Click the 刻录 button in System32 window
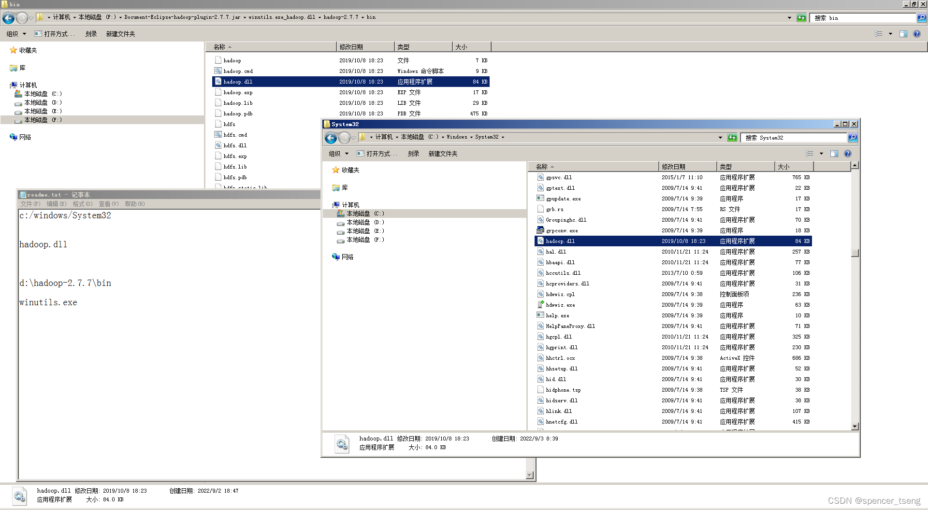 click(x=413, y=154)
